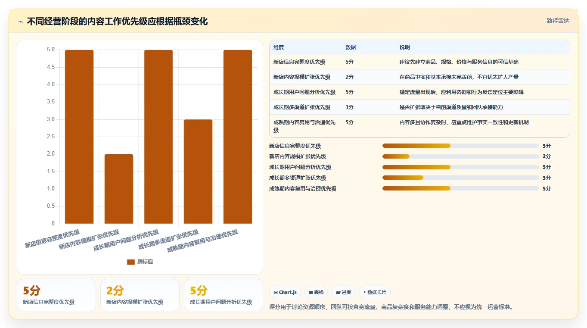
Task: Click the 成熟期内容复用与治理优先级 progress bar
Action: (x=461, y=188)
